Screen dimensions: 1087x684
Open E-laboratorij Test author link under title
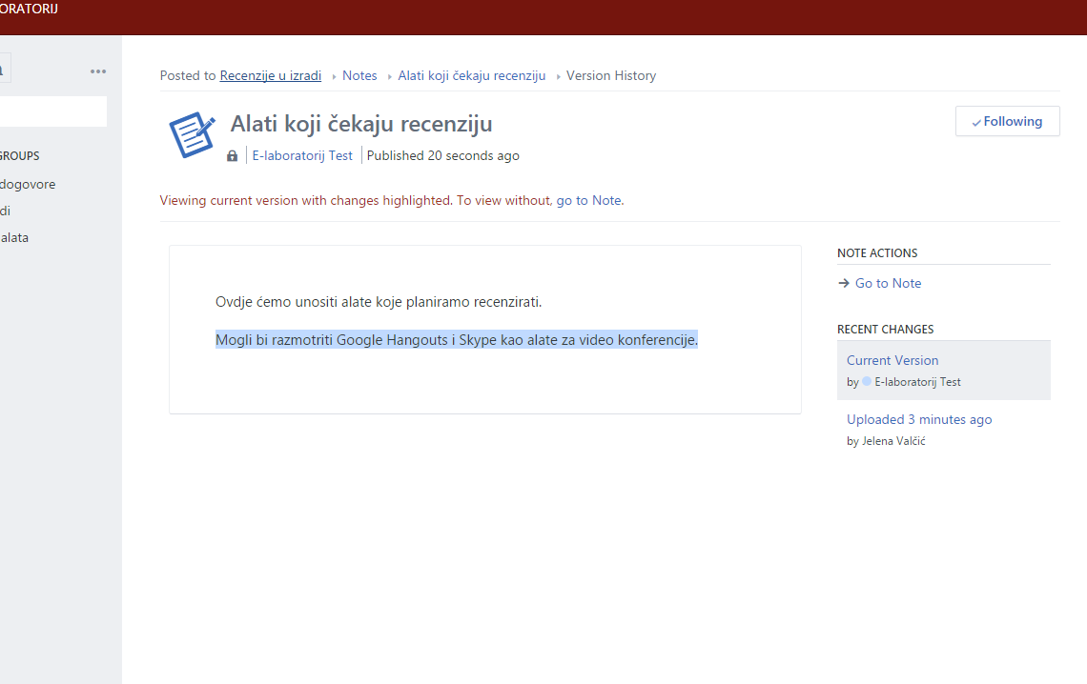(x=302, y=155)
